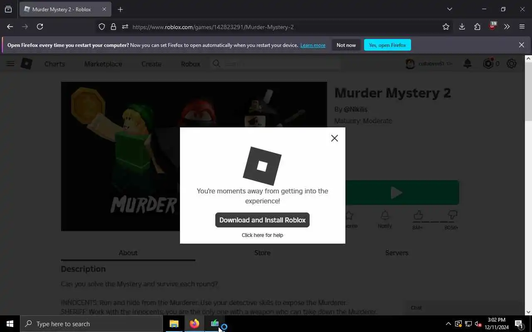Go back to previous page

tap(10, 27)
